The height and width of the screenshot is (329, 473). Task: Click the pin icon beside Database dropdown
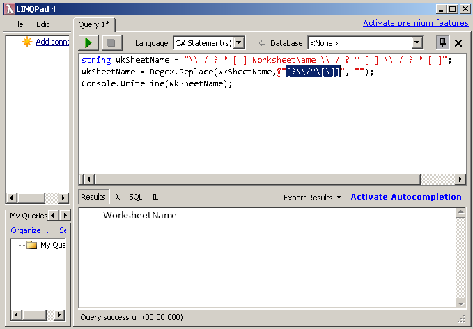coord(442,43)
